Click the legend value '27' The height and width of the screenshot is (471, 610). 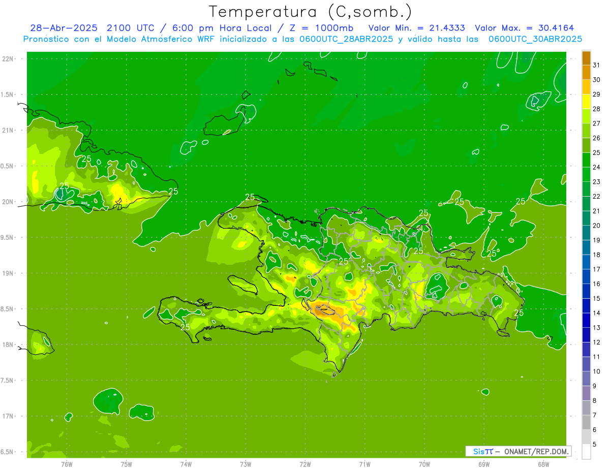[597, 123]
